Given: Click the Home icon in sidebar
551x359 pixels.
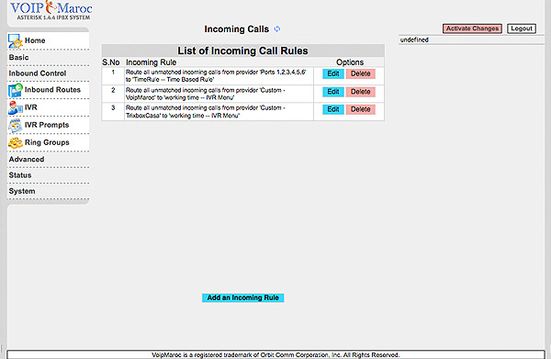Looking at the screenshot, I should (x=16, y=41).
